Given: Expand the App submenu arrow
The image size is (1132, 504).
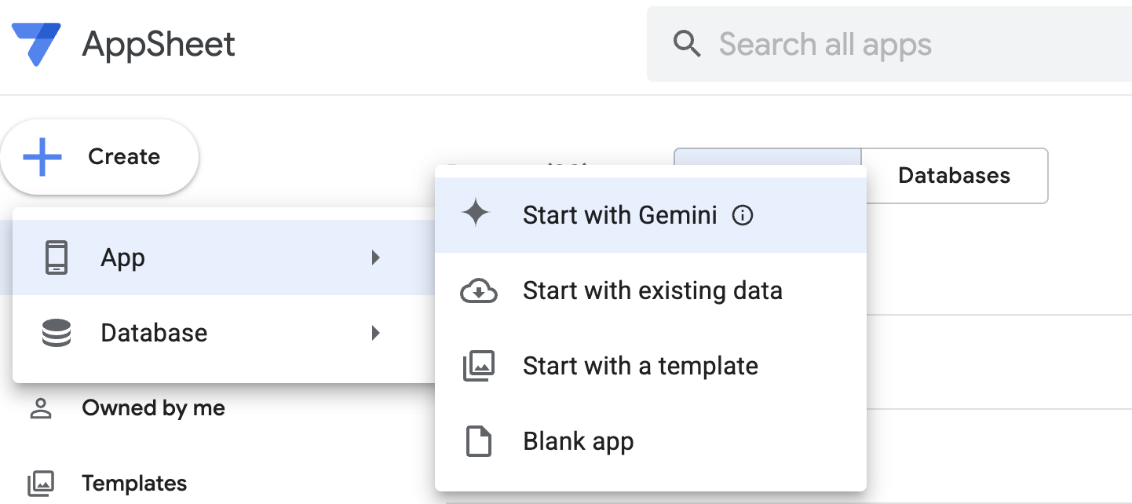Looking at the screenshot, I should pos(376,257).
